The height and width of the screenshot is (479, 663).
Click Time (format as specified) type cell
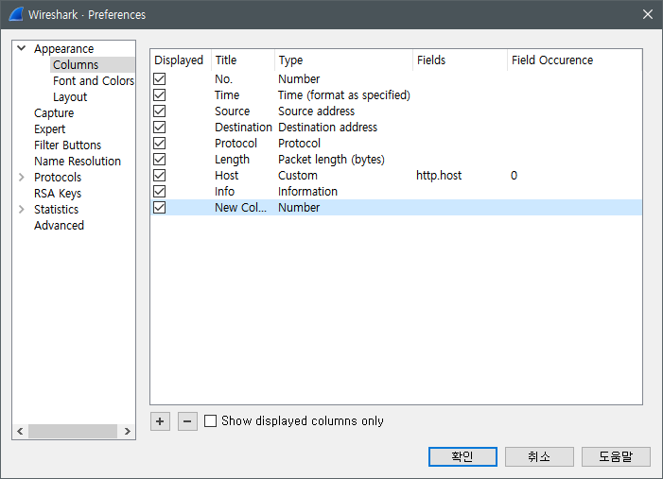tap(344, 95)
